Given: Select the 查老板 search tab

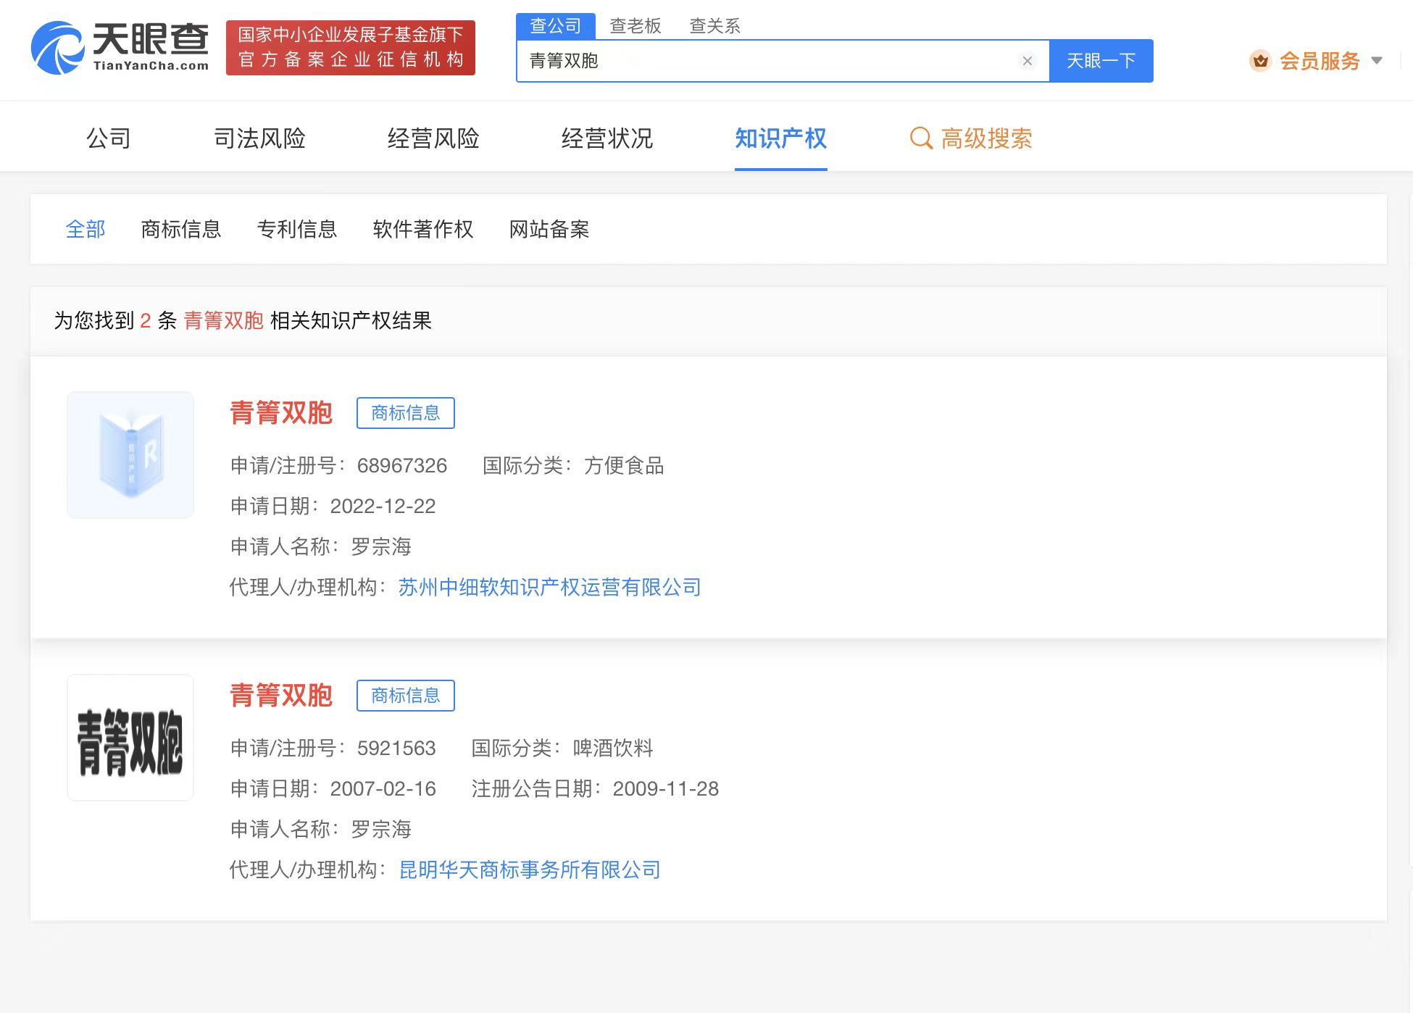Looking at the screenshot, I should coord(635,26).
